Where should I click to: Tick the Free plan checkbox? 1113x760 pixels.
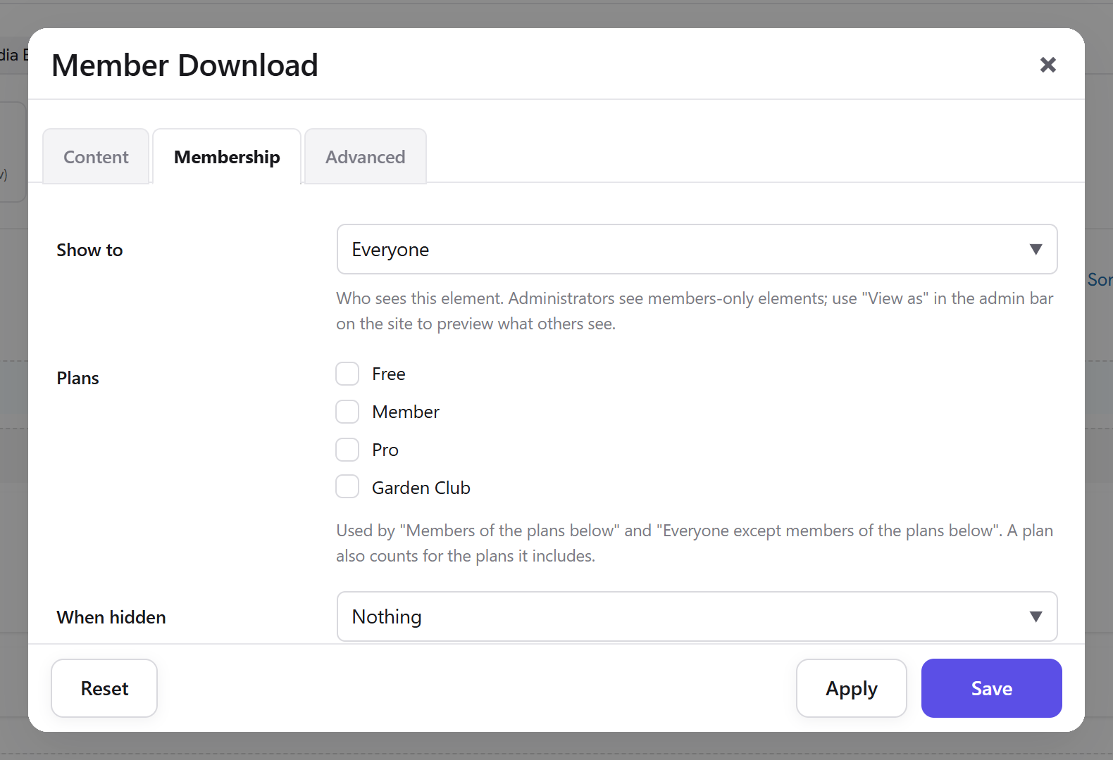pos(347,374)
